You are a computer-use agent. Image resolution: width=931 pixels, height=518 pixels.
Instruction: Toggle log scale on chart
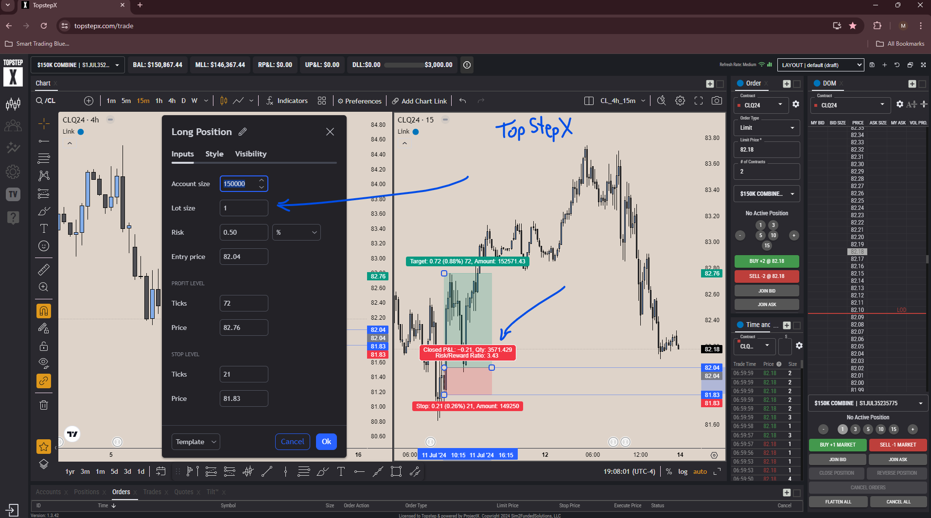683,471
